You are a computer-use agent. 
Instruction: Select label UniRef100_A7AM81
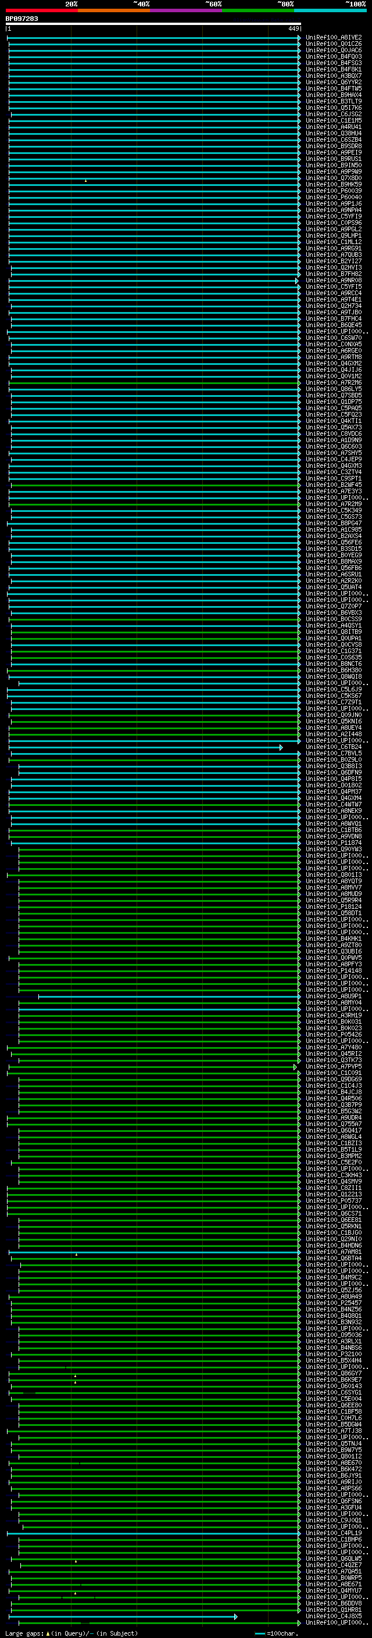(x=333, y=1252)
